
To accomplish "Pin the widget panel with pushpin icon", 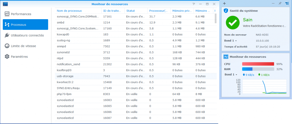I will click(280, 3).
